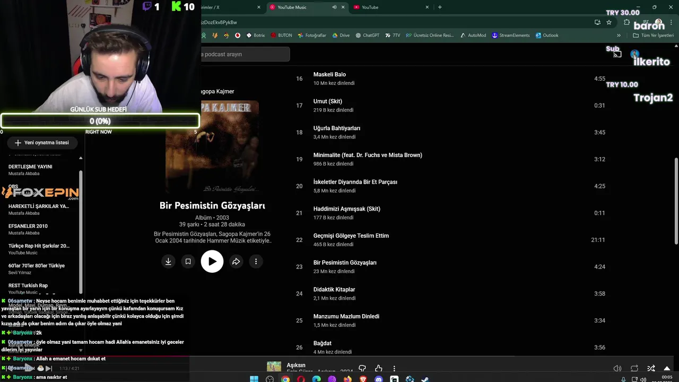
Task: Close the YouTube Music tab
Action: [x=343, y=7]
